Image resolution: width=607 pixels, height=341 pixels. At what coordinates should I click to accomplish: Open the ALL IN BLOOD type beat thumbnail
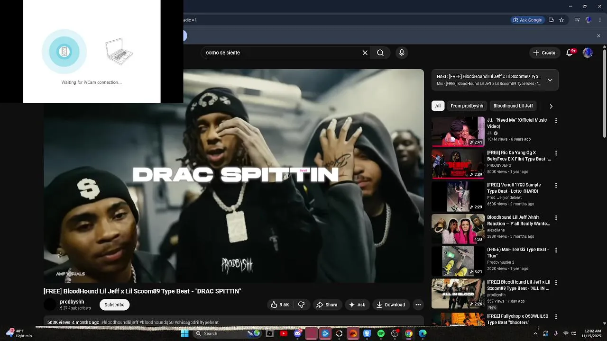click(458, 294)
